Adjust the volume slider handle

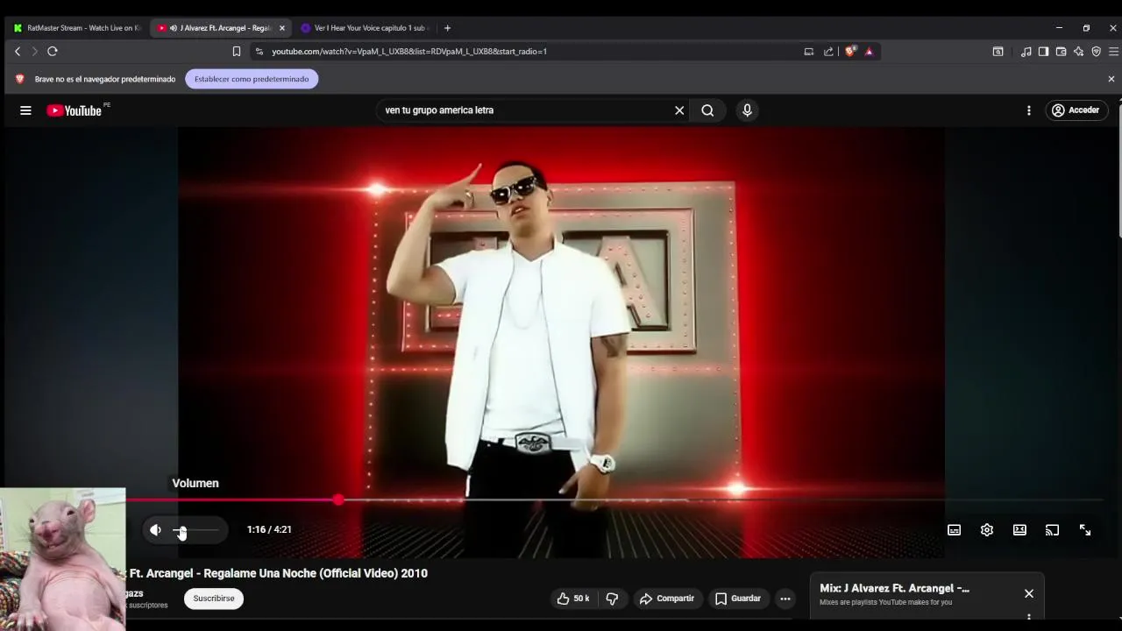[181, 531]
